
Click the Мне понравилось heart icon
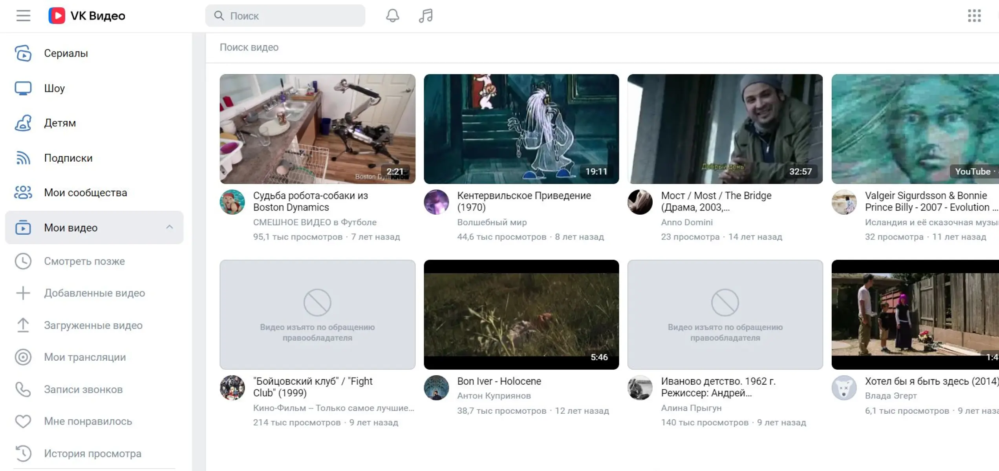click(x=23, y=421)
